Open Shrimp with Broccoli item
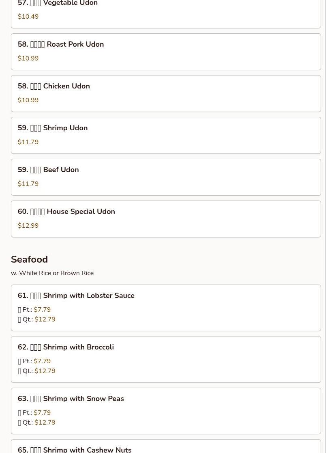 166,359
